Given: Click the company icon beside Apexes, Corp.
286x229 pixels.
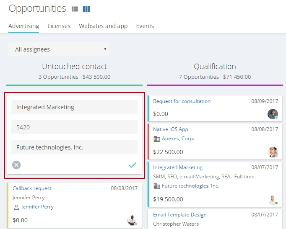Looking at the screenshot, I should pos(157,139).
